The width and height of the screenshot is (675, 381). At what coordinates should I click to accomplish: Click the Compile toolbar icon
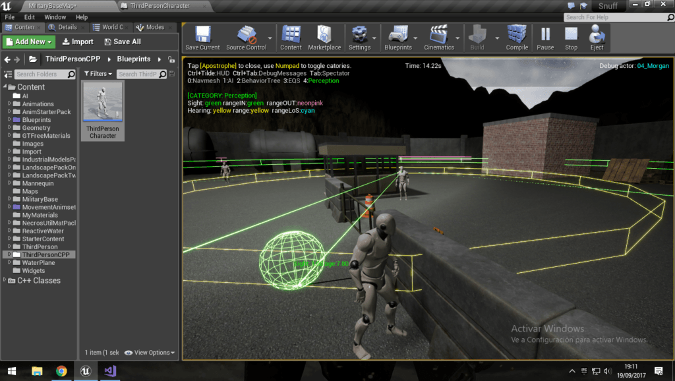(x=517, y=38)
